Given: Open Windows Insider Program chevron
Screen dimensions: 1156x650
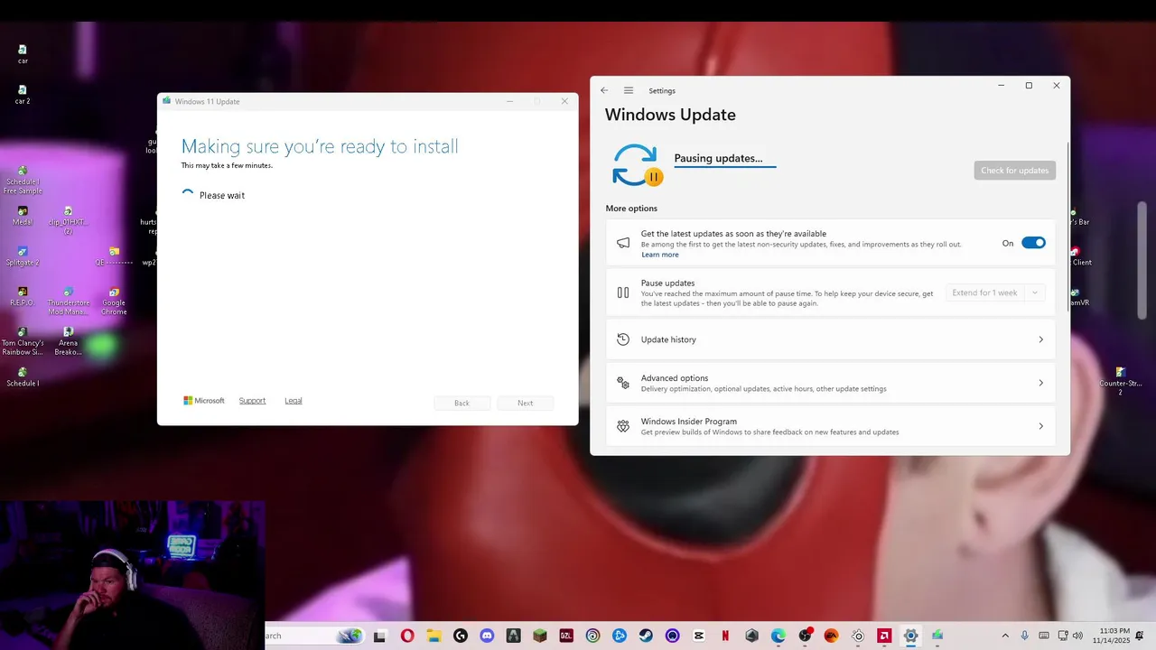Looking at the screenshot, I should [x=1040, y=426].
